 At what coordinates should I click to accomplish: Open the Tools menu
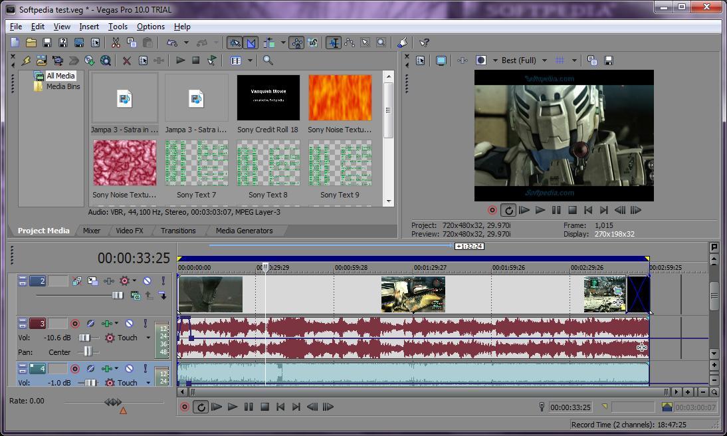pyautogui.click(x=118, y=27)
